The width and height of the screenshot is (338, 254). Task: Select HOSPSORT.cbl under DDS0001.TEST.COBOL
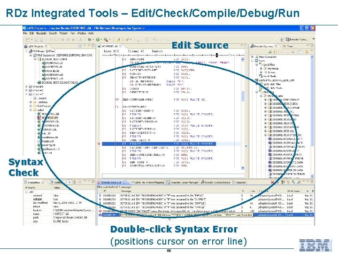(x=53, y=74)
